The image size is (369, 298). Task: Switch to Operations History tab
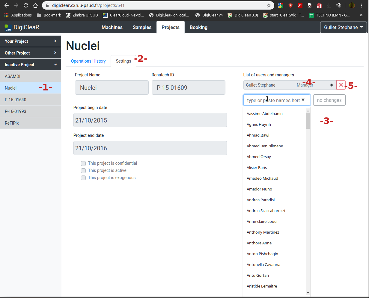tap(88, 61)
